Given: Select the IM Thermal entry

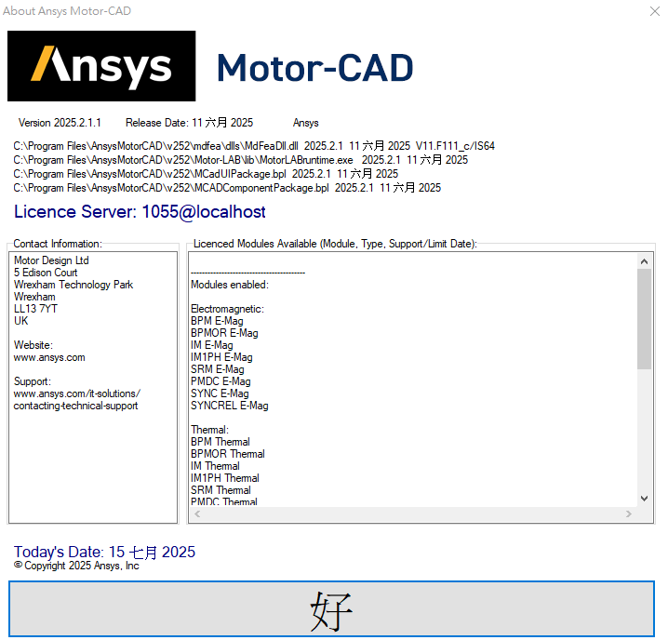Looking at the screenshot, I should click(x=215, y=466).
